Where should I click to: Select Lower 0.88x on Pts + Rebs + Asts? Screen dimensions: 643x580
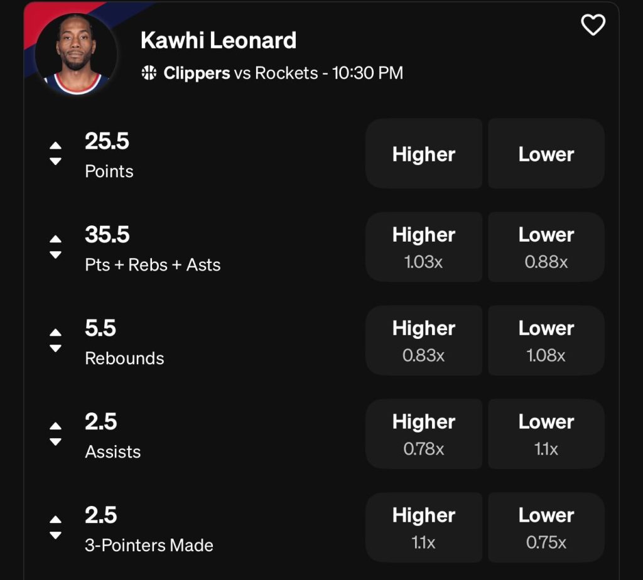click(546, 247)
